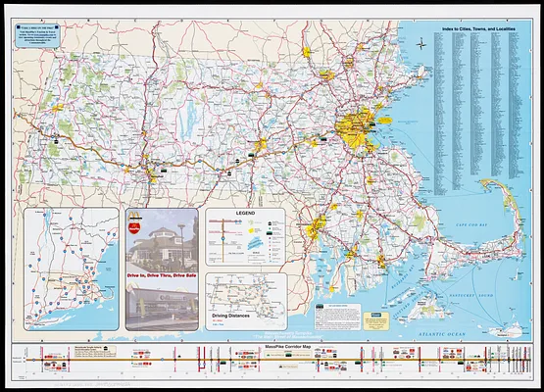This screenshot has width=544, height=392.
Task: Click the "NANTUCKET SOUND" label
Action: 470,296
